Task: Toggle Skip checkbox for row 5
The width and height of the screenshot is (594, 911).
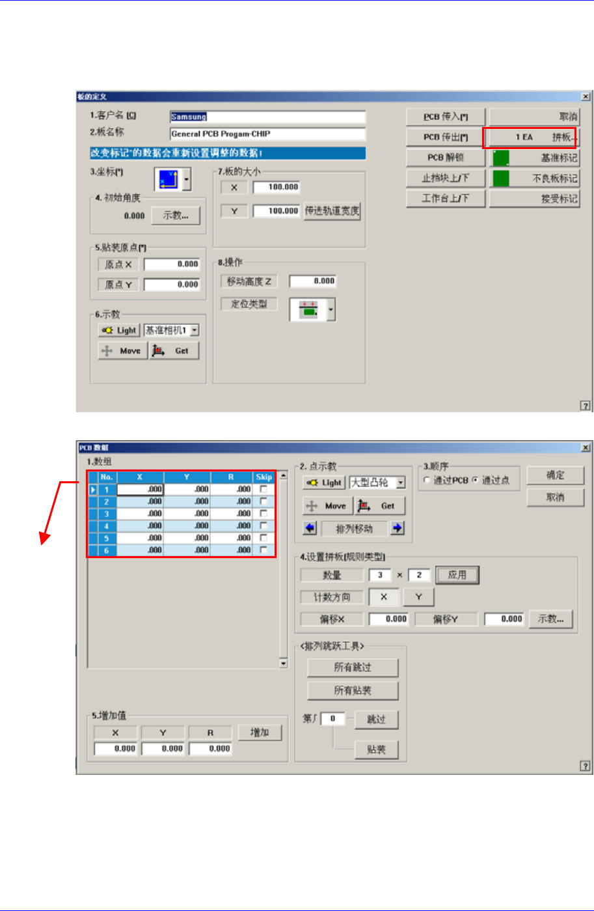Action: click(263, 538)
